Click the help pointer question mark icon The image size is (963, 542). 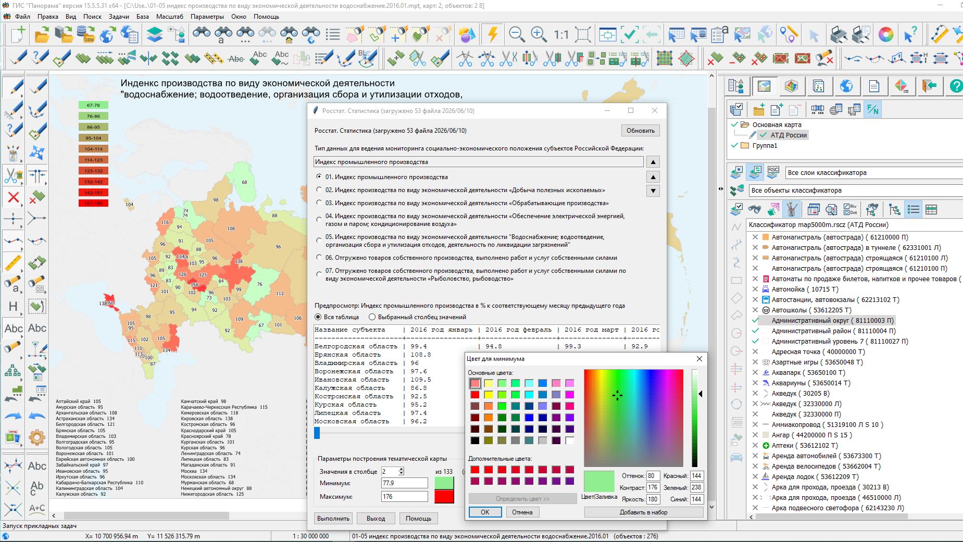pyautogui.click(x=910, y=35)
